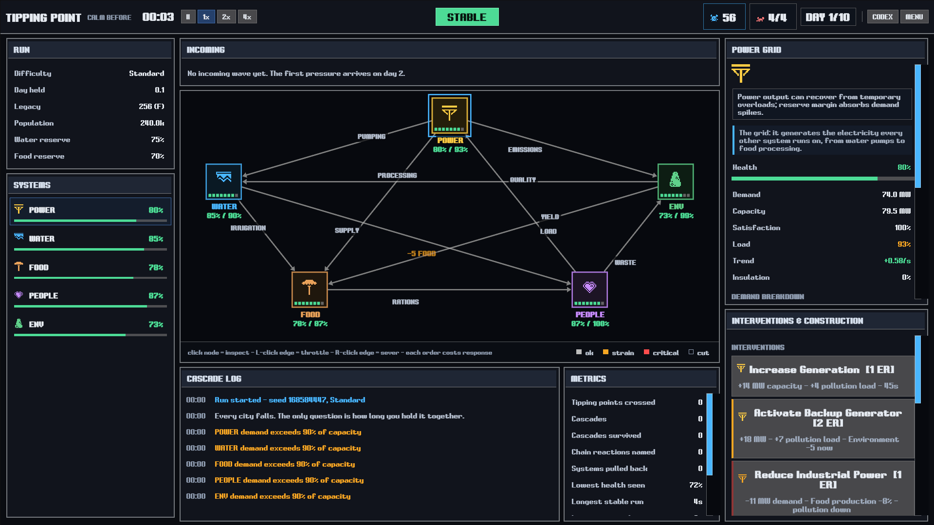Click the Trend +0.58/s value
Screen dimensions: 934x525
click(x=897, y=261)
